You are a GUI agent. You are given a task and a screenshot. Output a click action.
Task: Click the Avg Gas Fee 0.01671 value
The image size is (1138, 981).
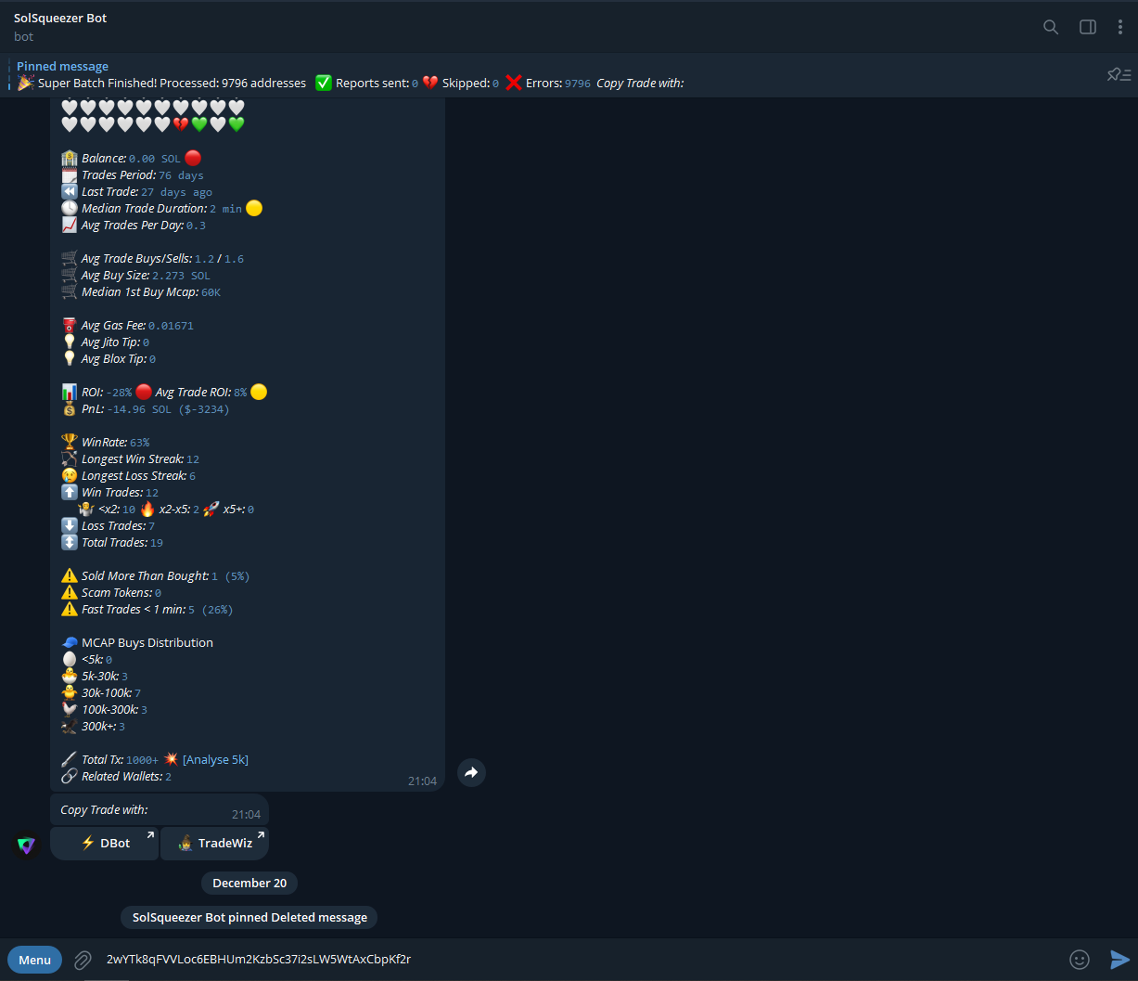tap(171, 326)
